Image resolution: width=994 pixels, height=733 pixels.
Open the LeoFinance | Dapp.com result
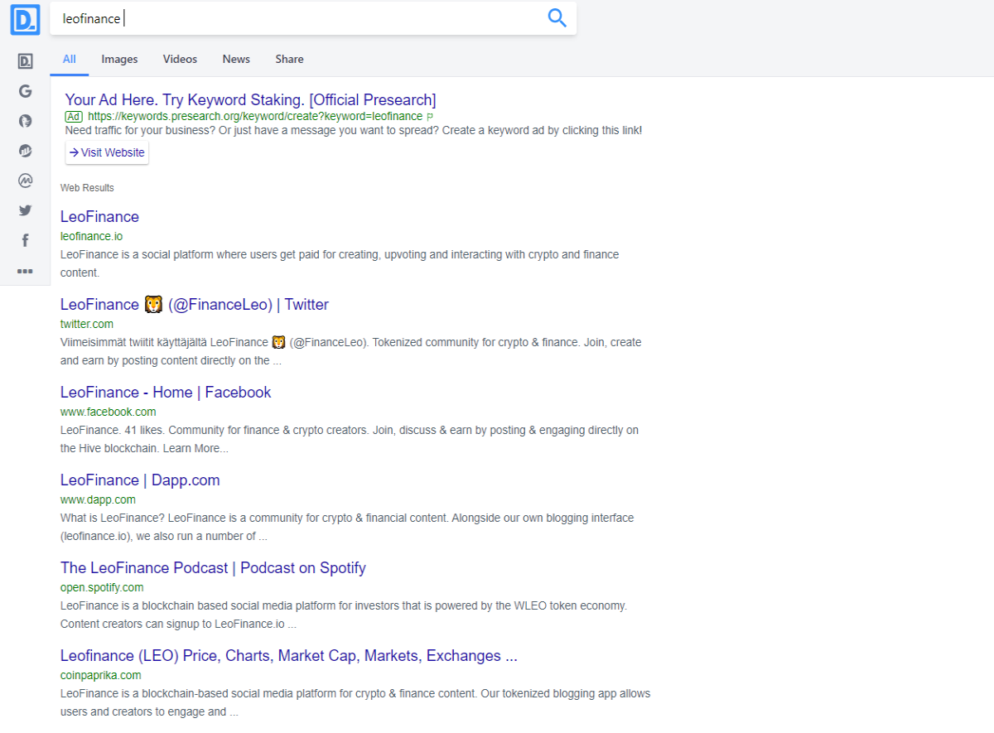tap(140, 480)
